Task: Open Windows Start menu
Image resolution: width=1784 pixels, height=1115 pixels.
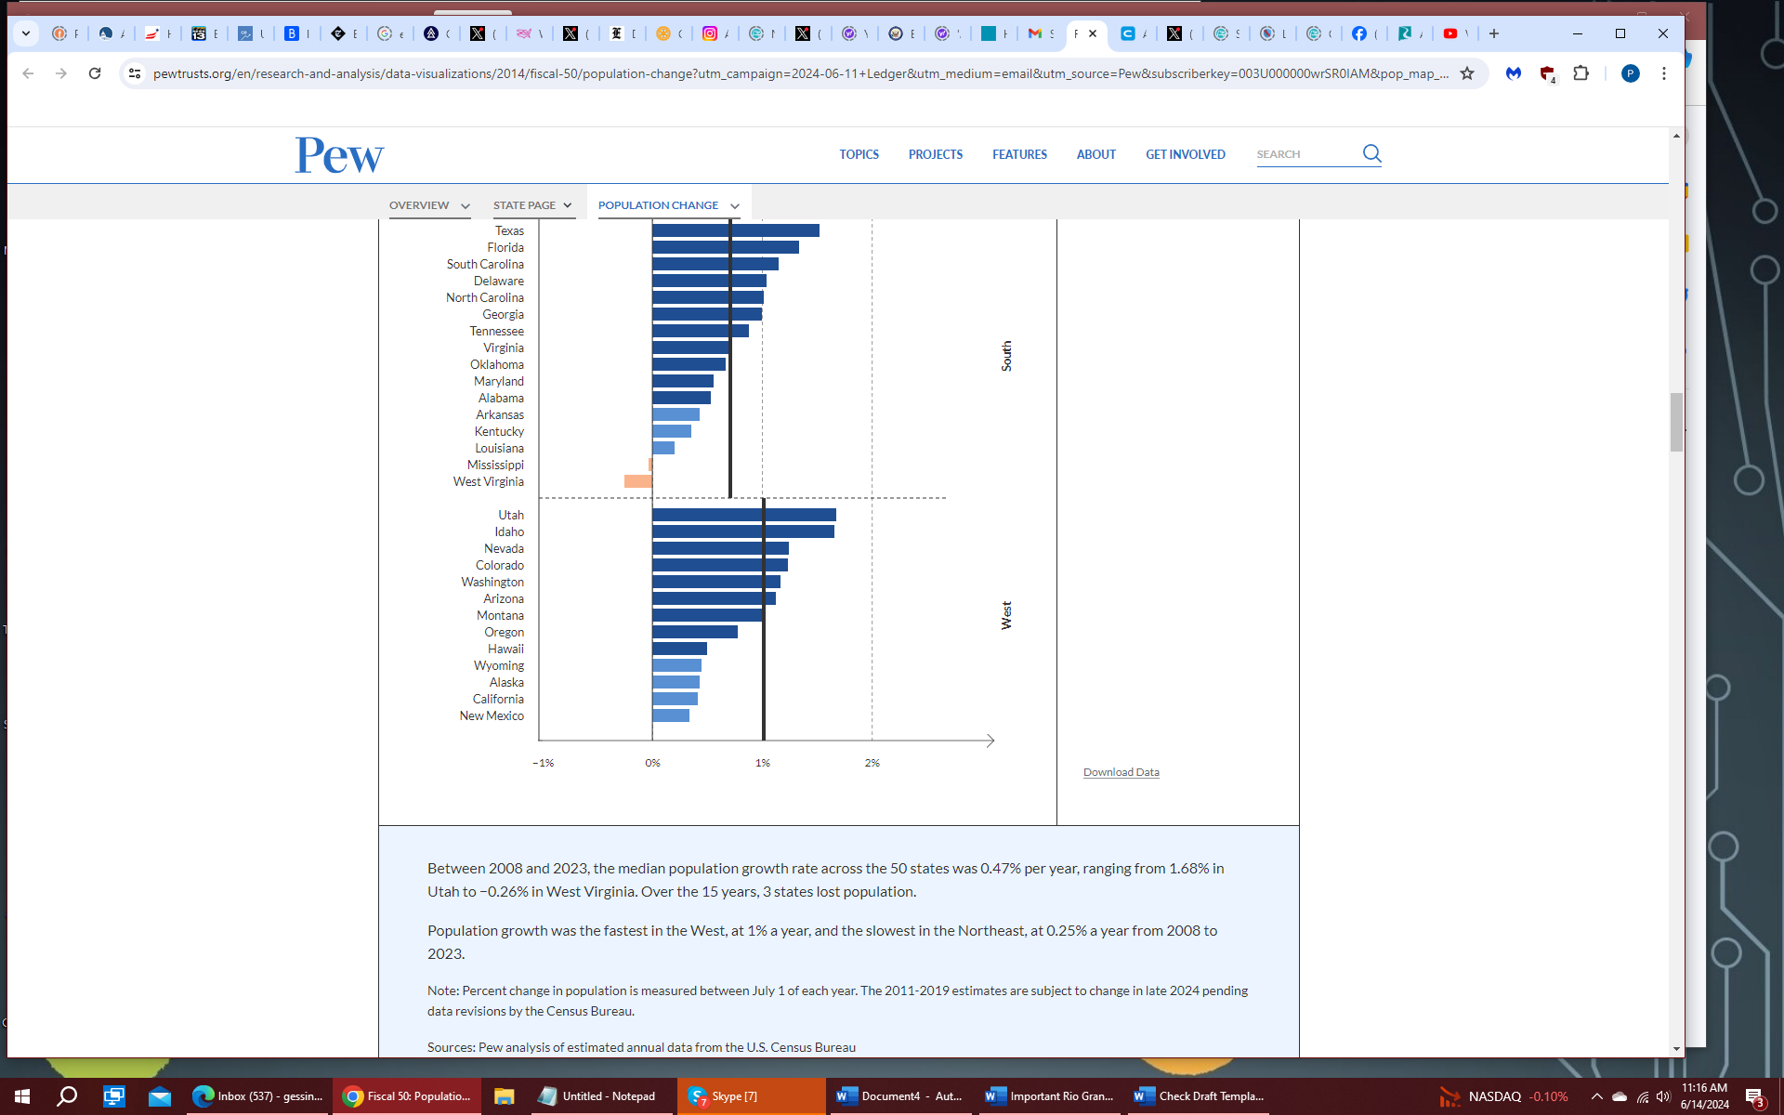Action: (21, 1096)
